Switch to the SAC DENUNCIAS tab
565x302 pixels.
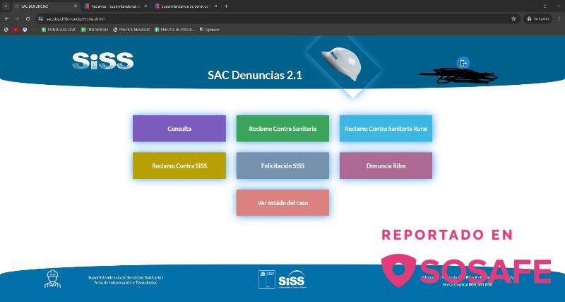coord(45,6)
